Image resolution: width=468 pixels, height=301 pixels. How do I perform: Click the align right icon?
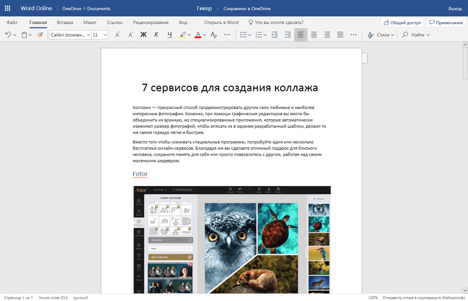pos(327,34)
